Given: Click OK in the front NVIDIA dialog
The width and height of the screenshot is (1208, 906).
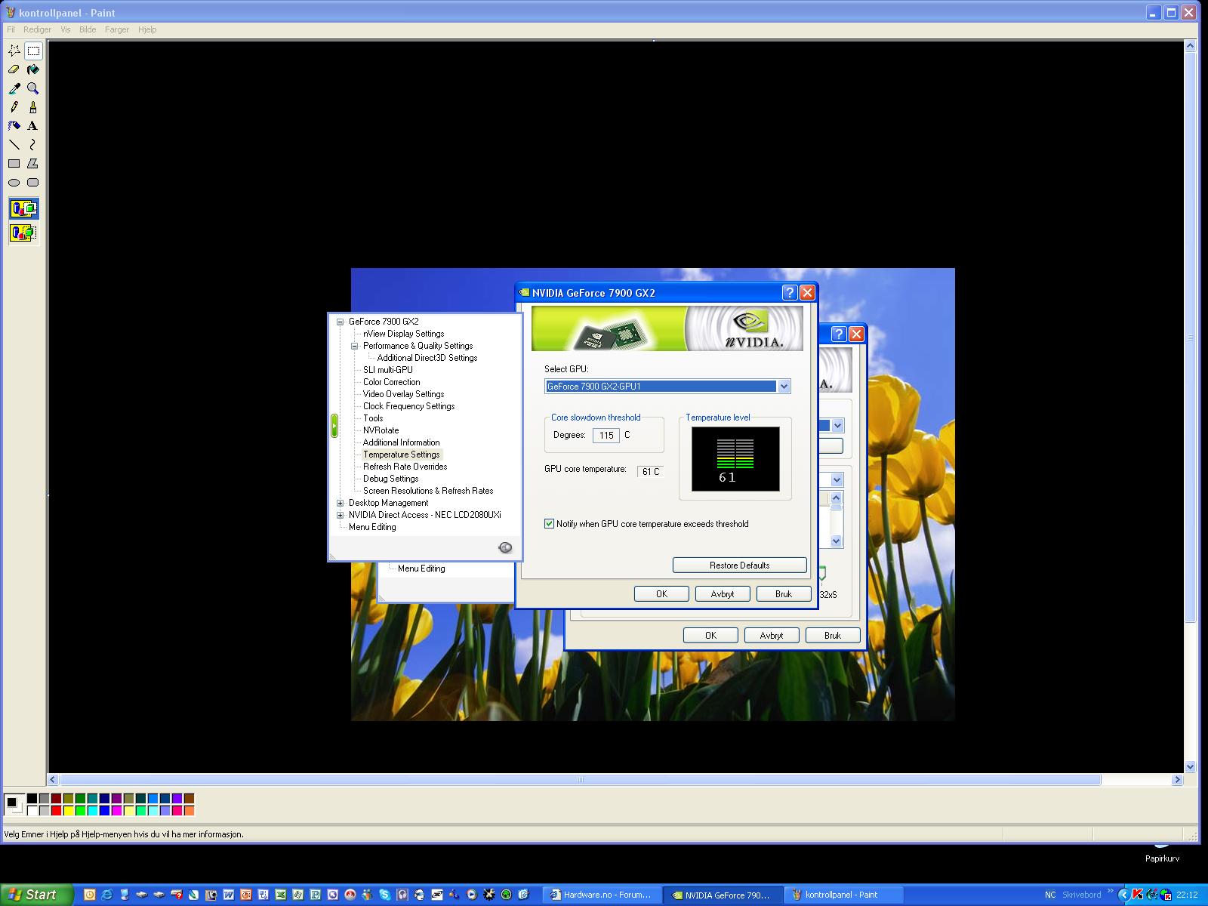Looking at the screenshot, I should [x=661, y=594].
